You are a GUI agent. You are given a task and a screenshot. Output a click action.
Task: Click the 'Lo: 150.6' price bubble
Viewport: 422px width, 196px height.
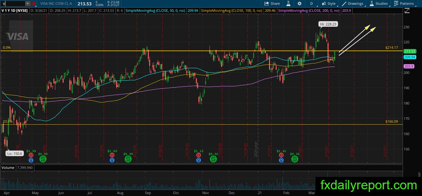(15, 154)
